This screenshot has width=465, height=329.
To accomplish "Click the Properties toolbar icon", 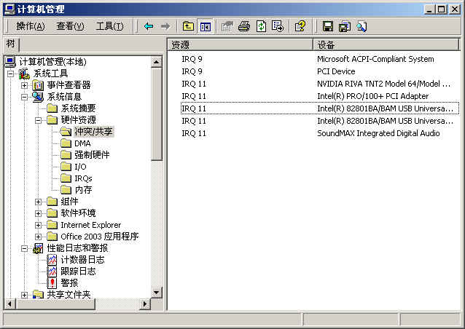I will click(227, 27).
